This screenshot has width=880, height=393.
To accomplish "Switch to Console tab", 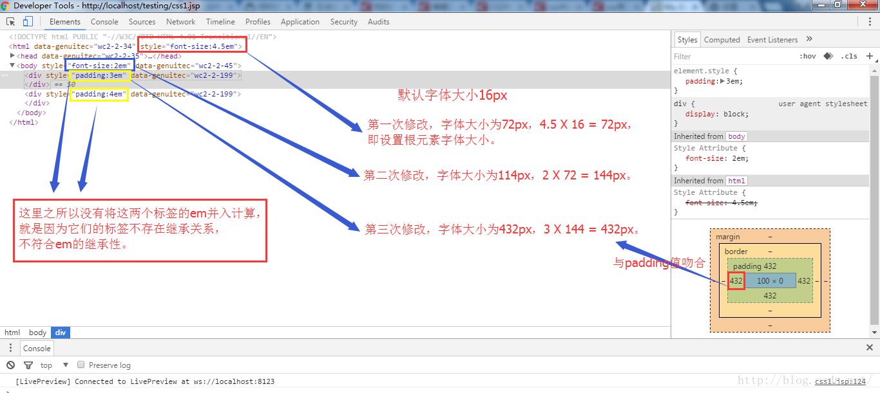I will (x=104, y=21).
